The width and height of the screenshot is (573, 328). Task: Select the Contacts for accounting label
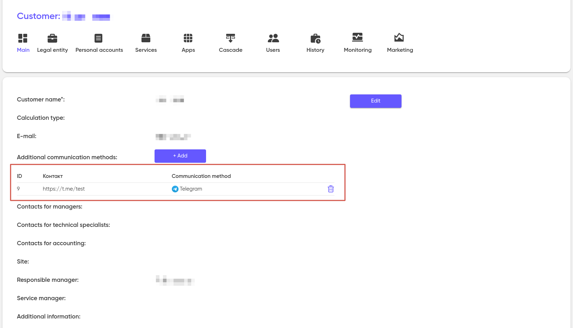click(52, 243)
